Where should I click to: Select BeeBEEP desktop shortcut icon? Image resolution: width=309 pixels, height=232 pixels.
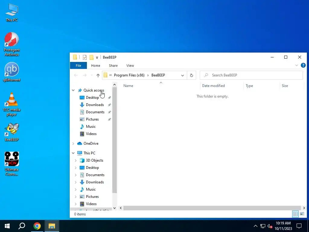pos(12,132)
